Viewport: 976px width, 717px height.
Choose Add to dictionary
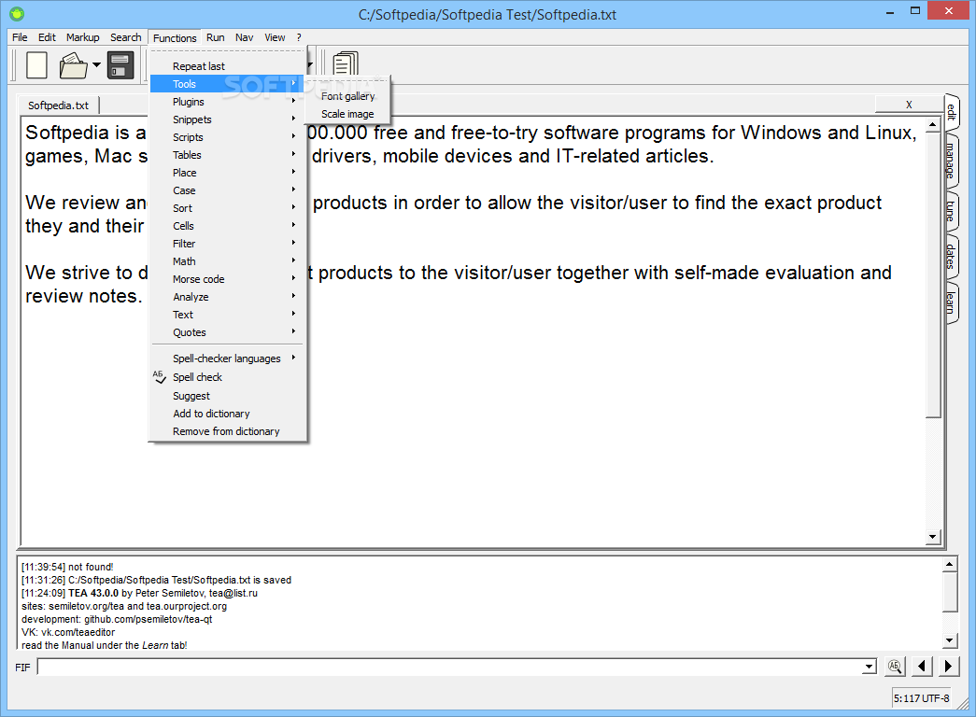tap(228, 414)
